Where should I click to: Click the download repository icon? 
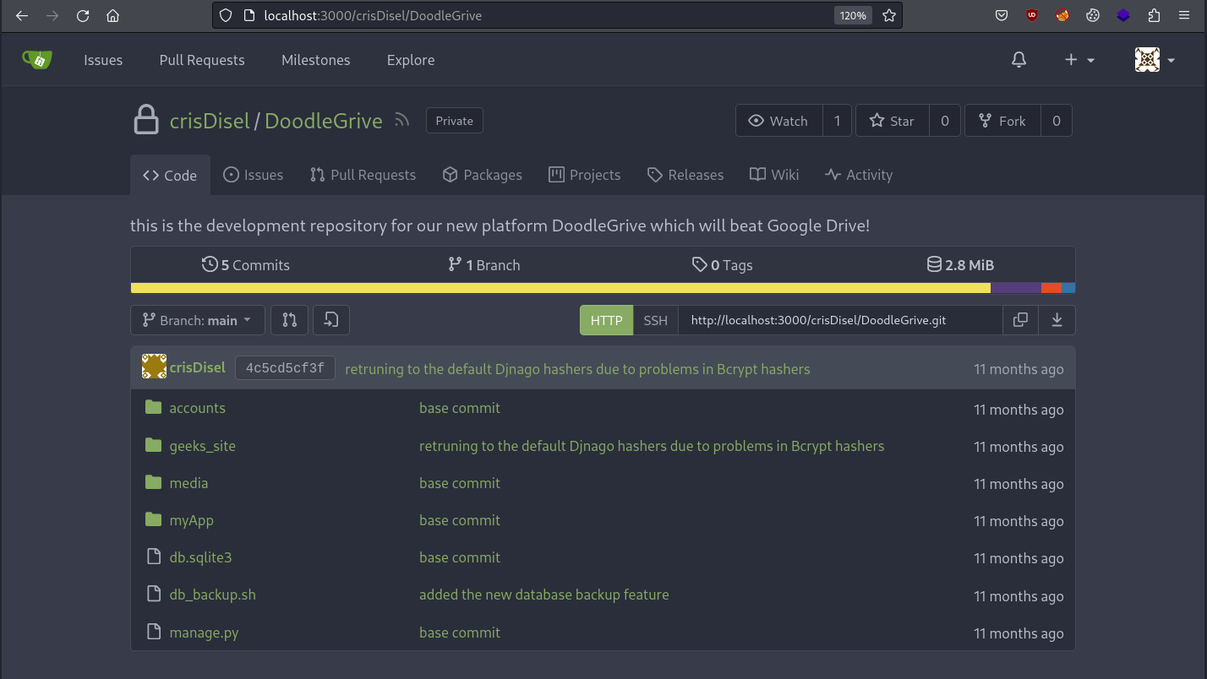[x=1057, y=320]
